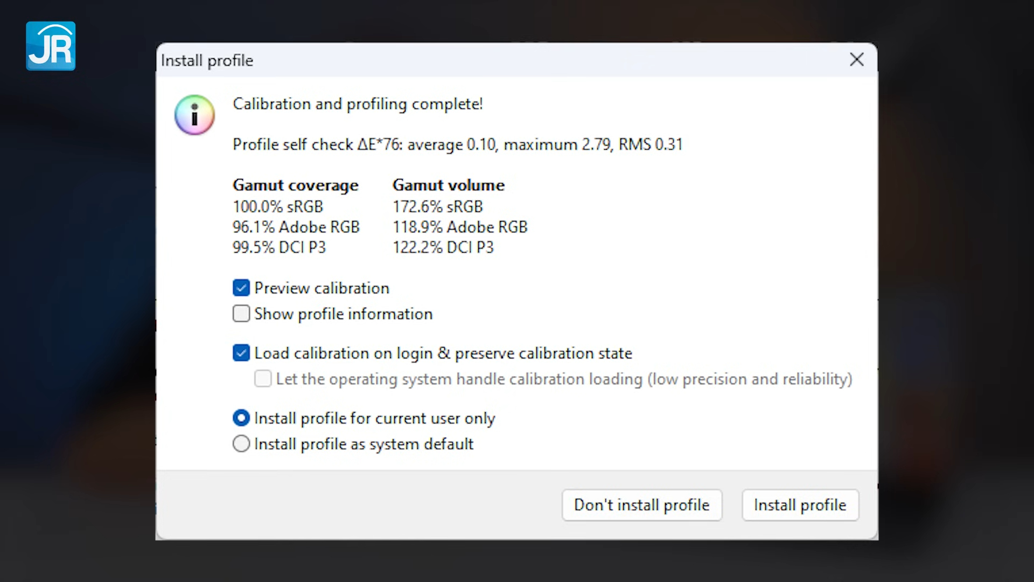
Task: Select Install profile for current user only
Action: (x=241, y=418)
